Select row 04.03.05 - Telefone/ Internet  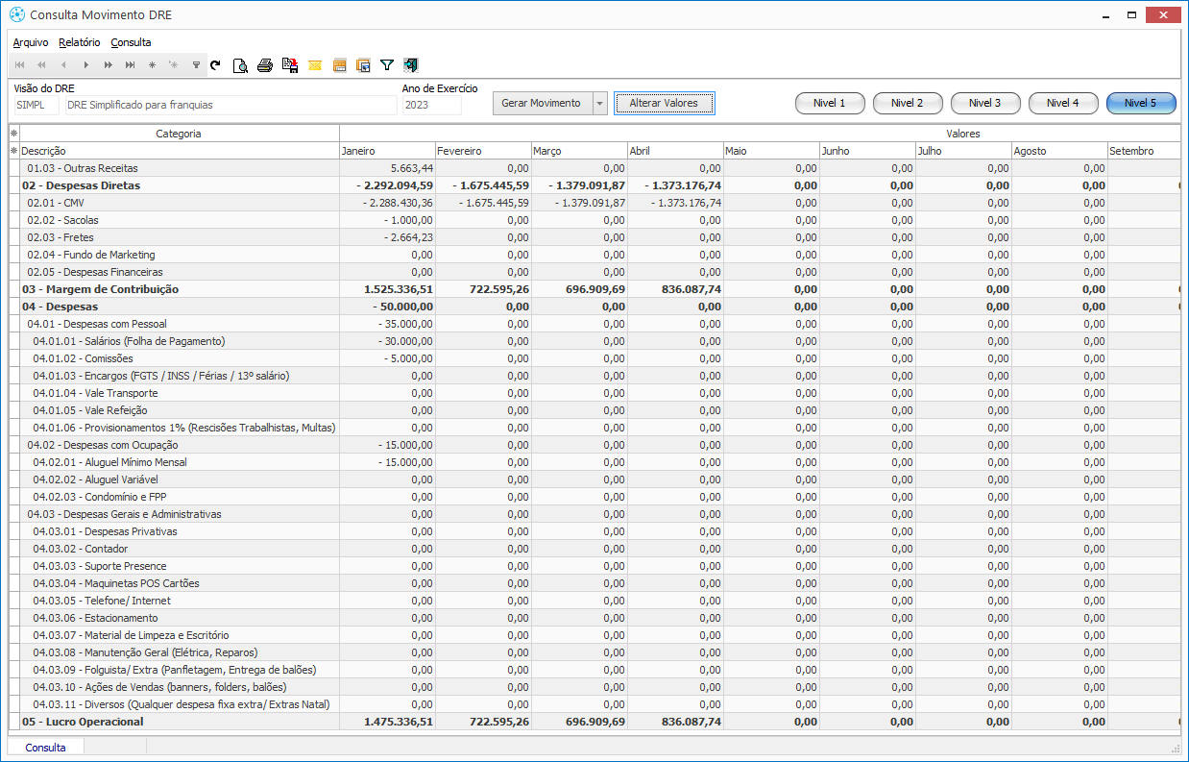594,601
